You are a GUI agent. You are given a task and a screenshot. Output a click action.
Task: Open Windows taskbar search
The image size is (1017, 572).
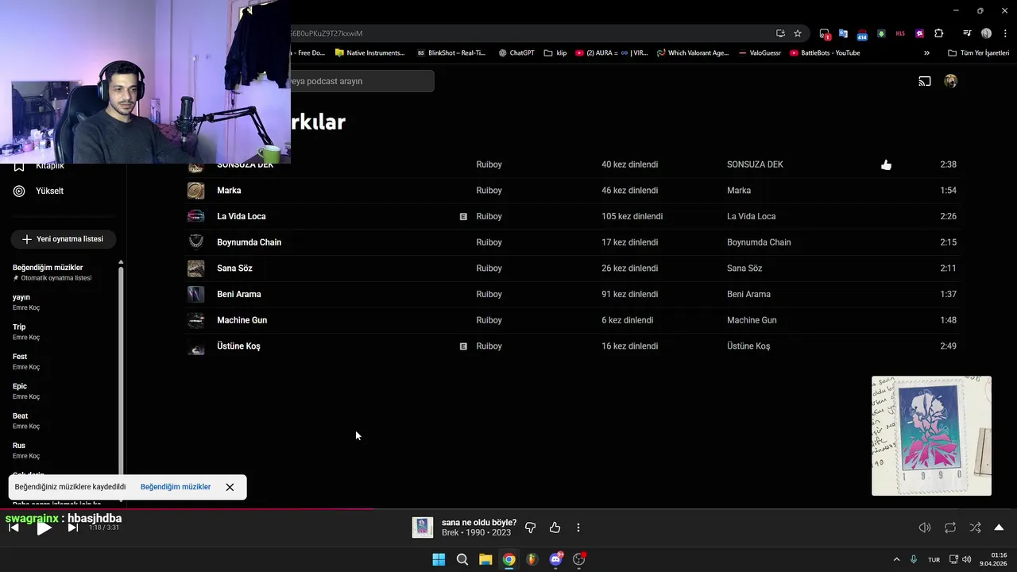click(x=462, y=559)
